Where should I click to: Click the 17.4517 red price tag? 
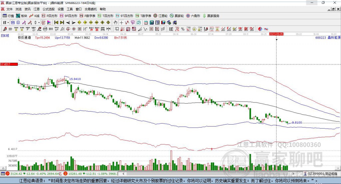[9, 64]
